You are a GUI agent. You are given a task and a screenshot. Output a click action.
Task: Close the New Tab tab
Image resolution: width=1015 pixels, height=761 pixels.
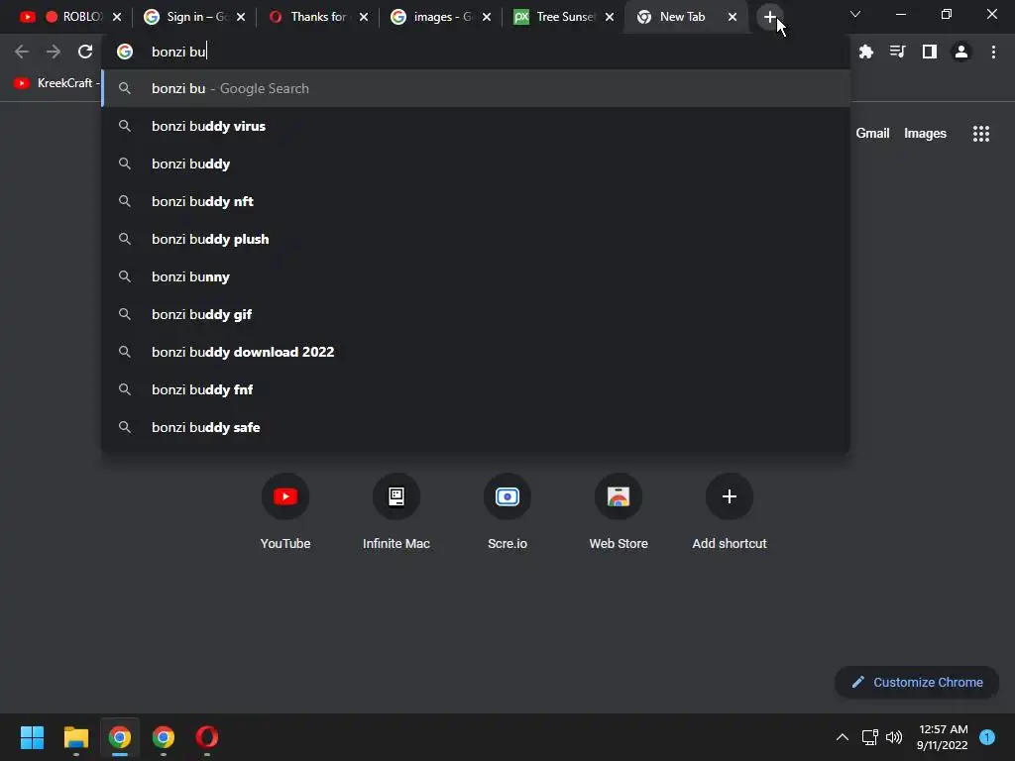tap(733, 17)
